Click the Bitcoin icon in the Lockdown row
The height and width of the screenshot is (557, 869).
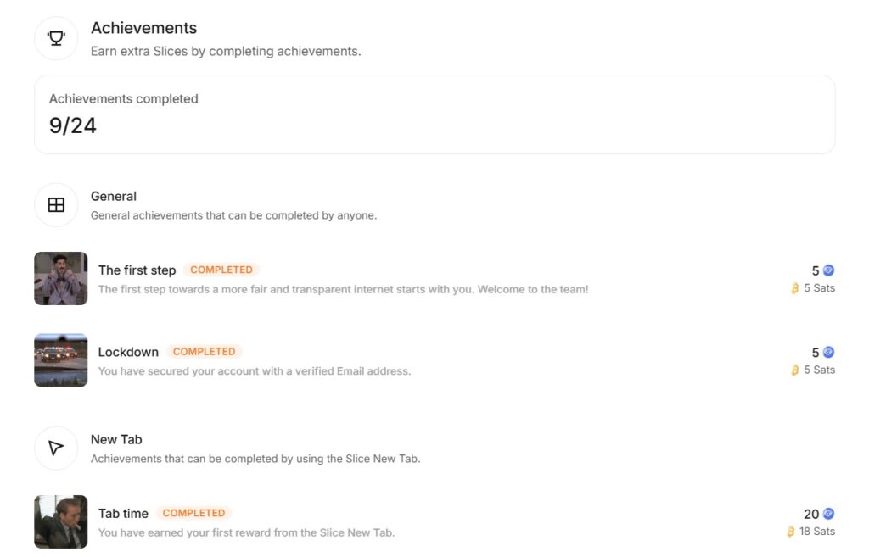(794, 370)
